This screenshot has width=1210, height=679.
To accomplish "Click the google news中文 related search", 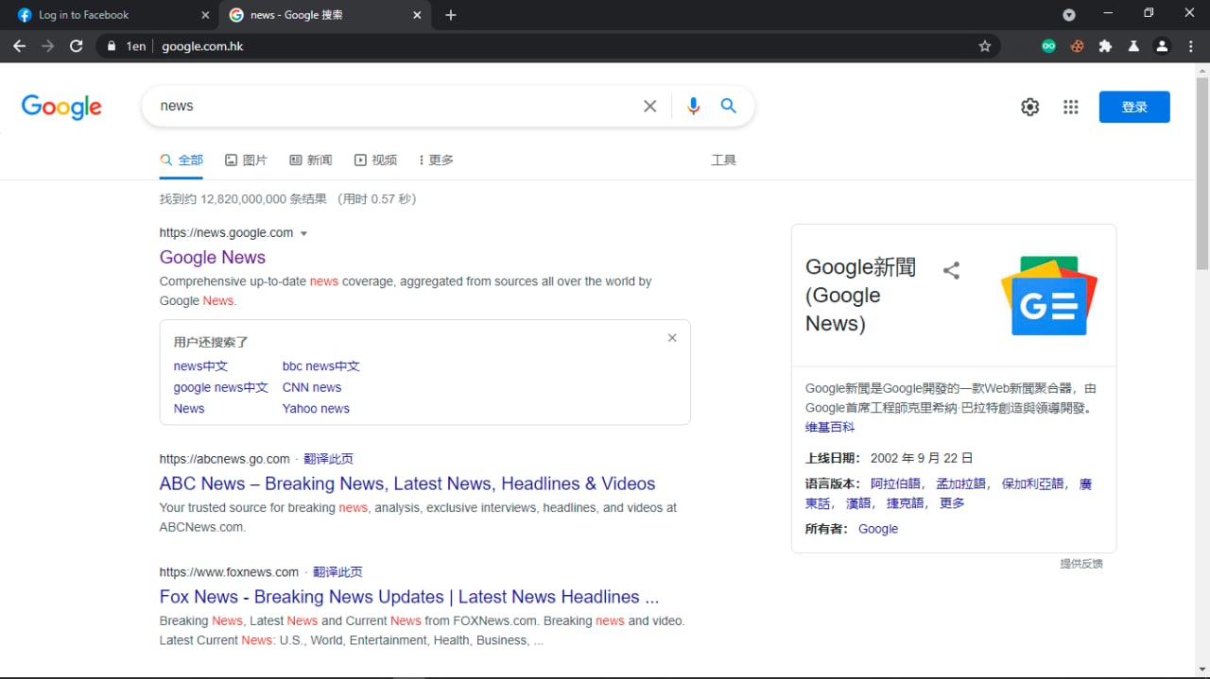I will pos(221,387).
